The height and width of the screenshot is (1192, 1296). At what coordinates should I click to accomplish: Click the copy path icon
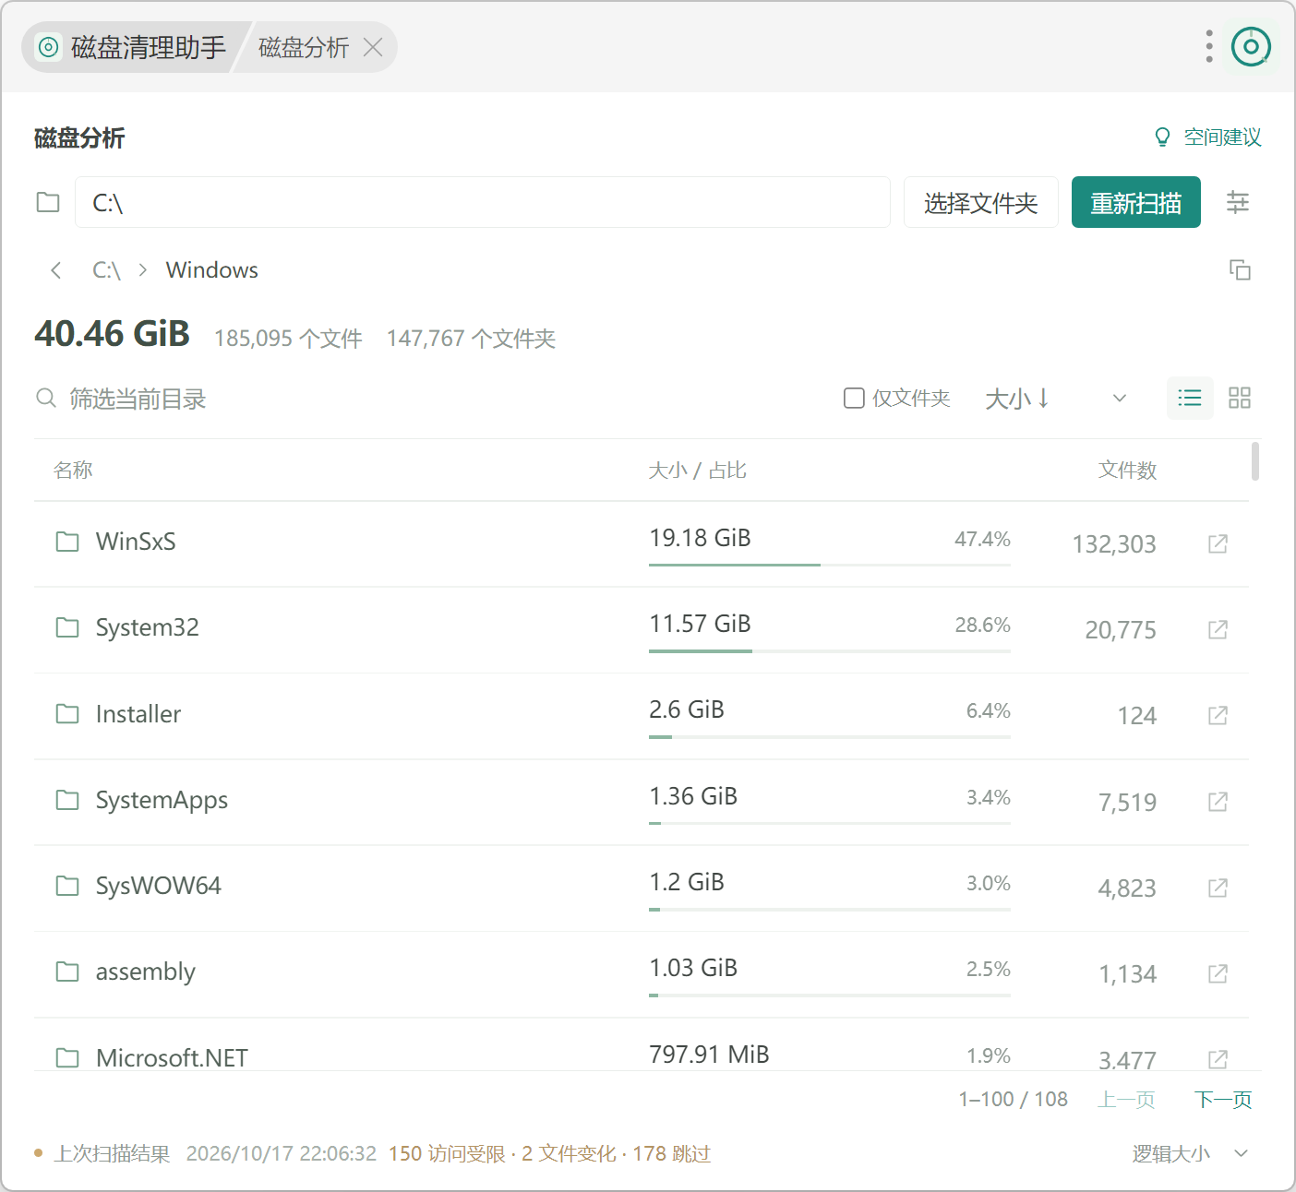pyautogui.click(x=1240, y=269)
